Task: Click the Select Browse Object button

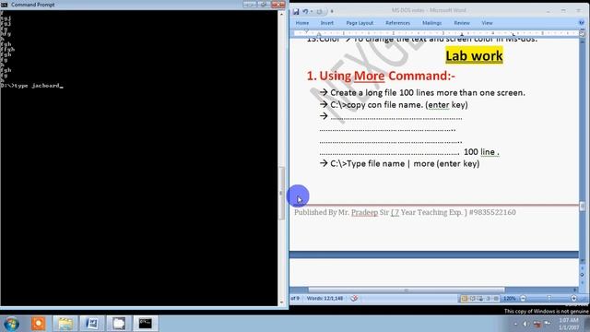Action: (583, 275)
